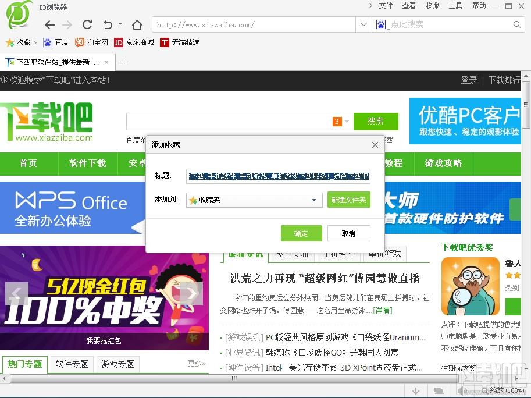Screen dimensions: 531x398
Task: Click the green 搜索 button
Action: 376,121
